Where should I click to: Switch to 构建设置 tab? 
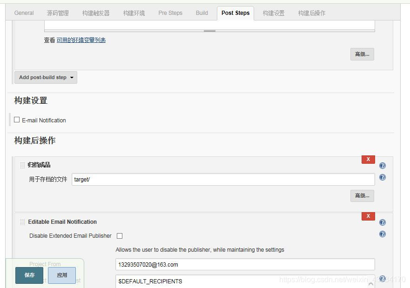274,13
